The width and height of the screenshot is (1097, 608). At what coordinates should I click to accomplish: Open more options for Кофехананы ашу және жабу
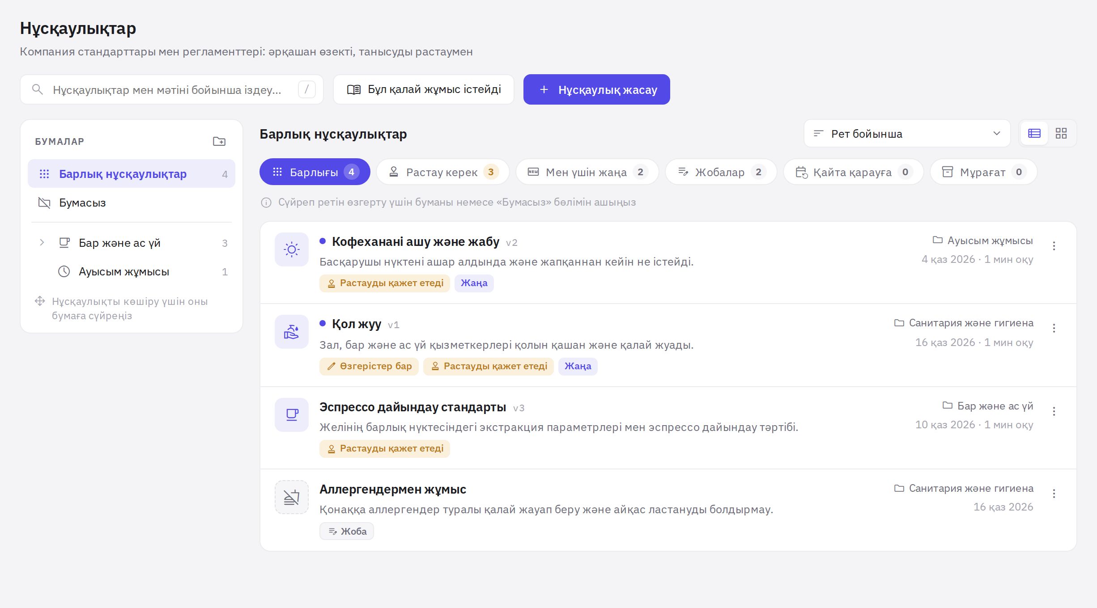1054,246
